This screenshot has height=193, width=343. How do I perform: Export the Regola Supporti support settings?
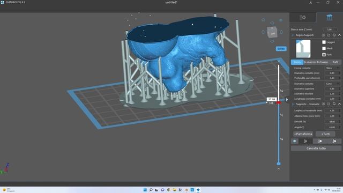pos(329,35)
